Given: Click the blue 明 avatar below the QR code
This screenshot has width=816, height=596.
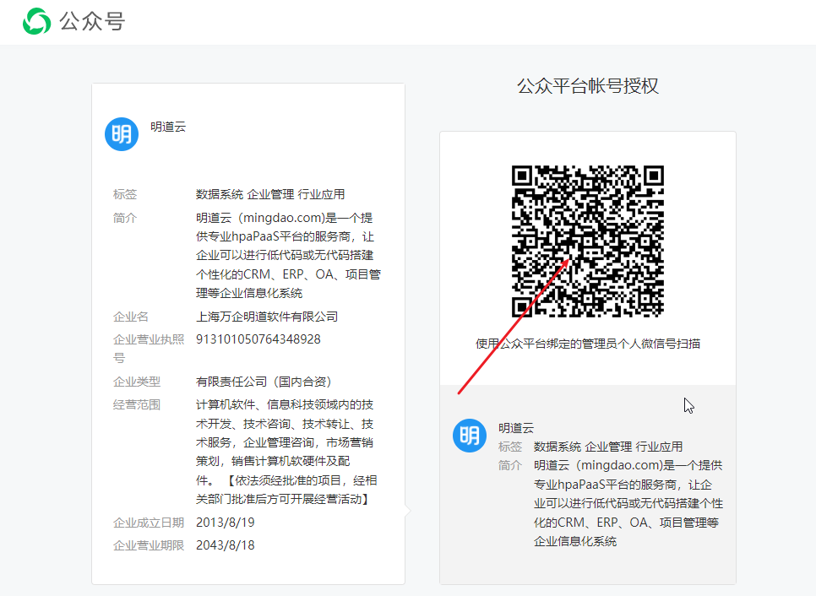Looking at the screenshot, I should point(470,436).
